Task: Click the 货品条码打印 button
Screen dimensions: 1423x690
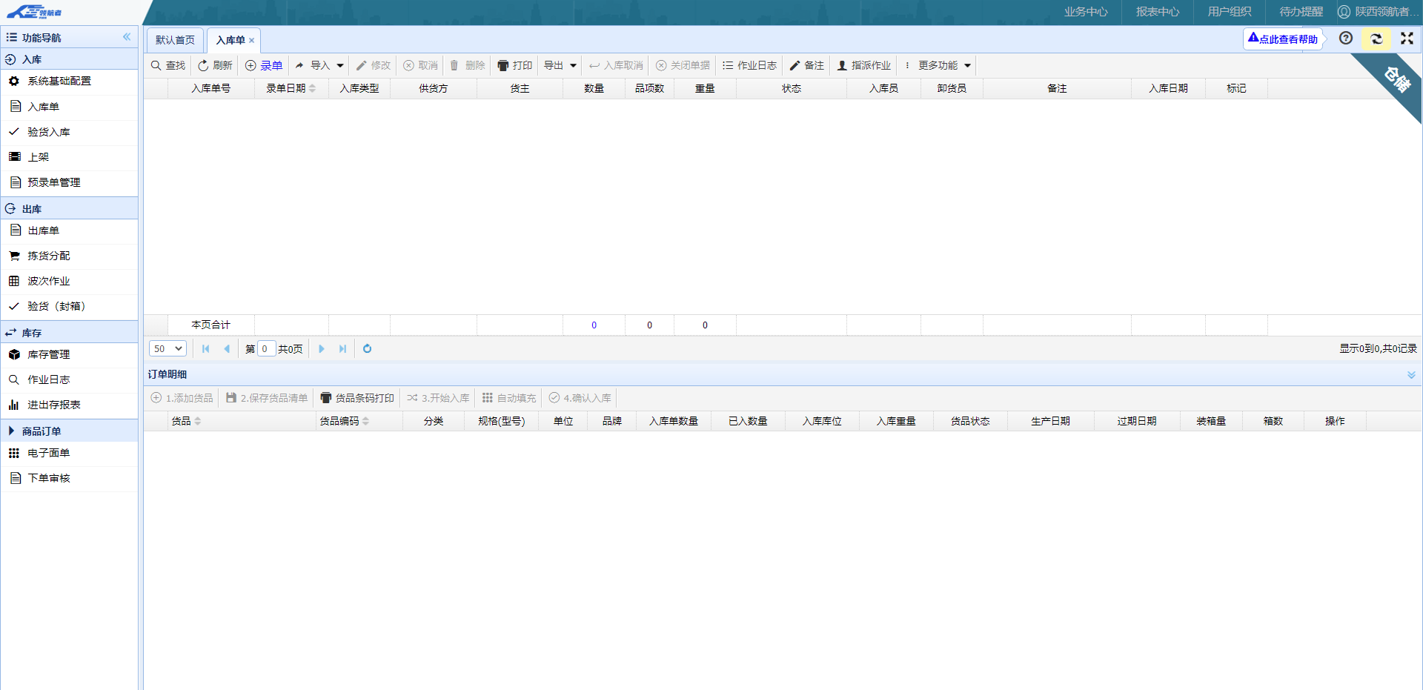Action: click(357, 398)
